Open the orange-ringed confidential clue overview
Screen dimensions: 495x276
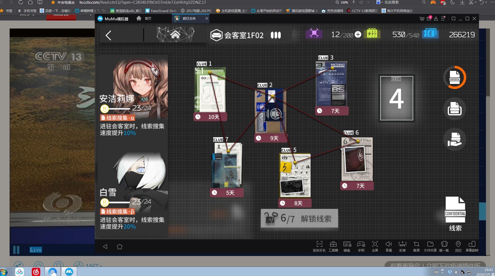[x=455, y=78]
